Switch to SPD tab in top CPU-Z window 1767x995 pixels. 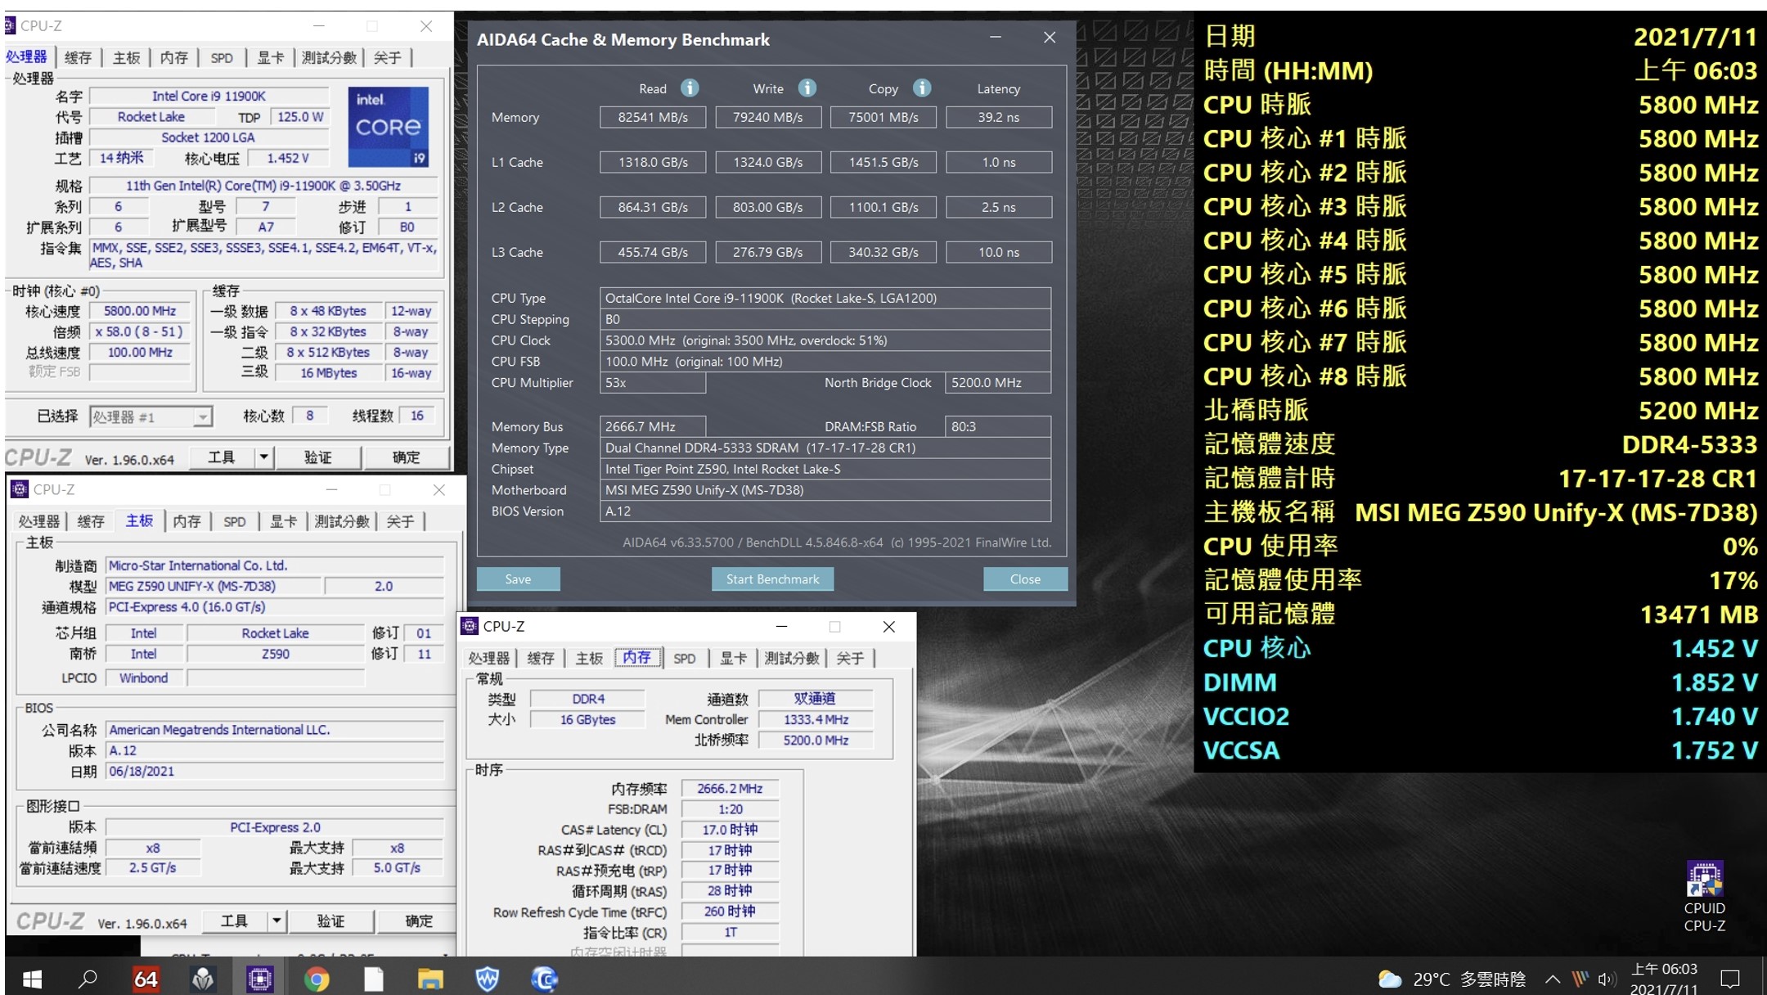(222, 57)
